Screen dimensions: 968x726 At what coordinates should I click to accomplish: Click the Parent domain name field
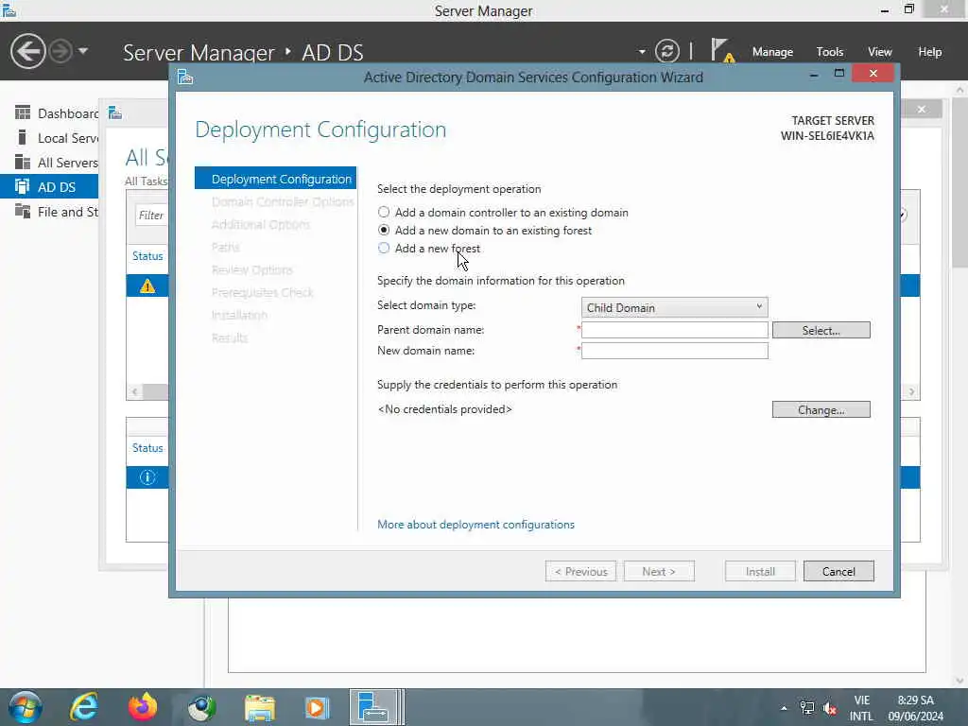coord(674,330)
